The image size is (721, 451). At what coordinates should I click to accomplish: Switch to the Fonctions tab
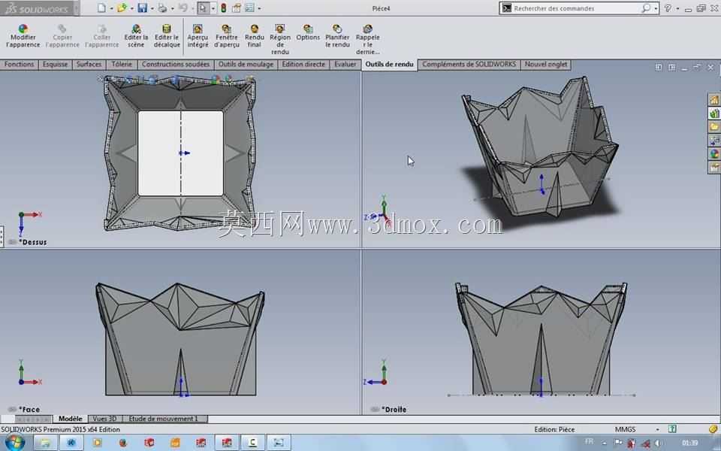(x=19, y=65)
